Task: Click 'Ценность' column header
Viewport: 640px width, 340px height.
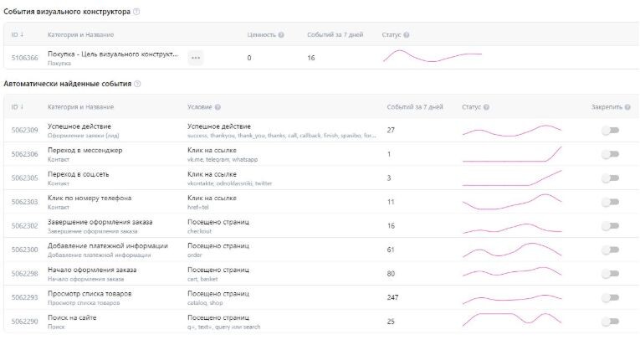Action: tap(261, 34)
